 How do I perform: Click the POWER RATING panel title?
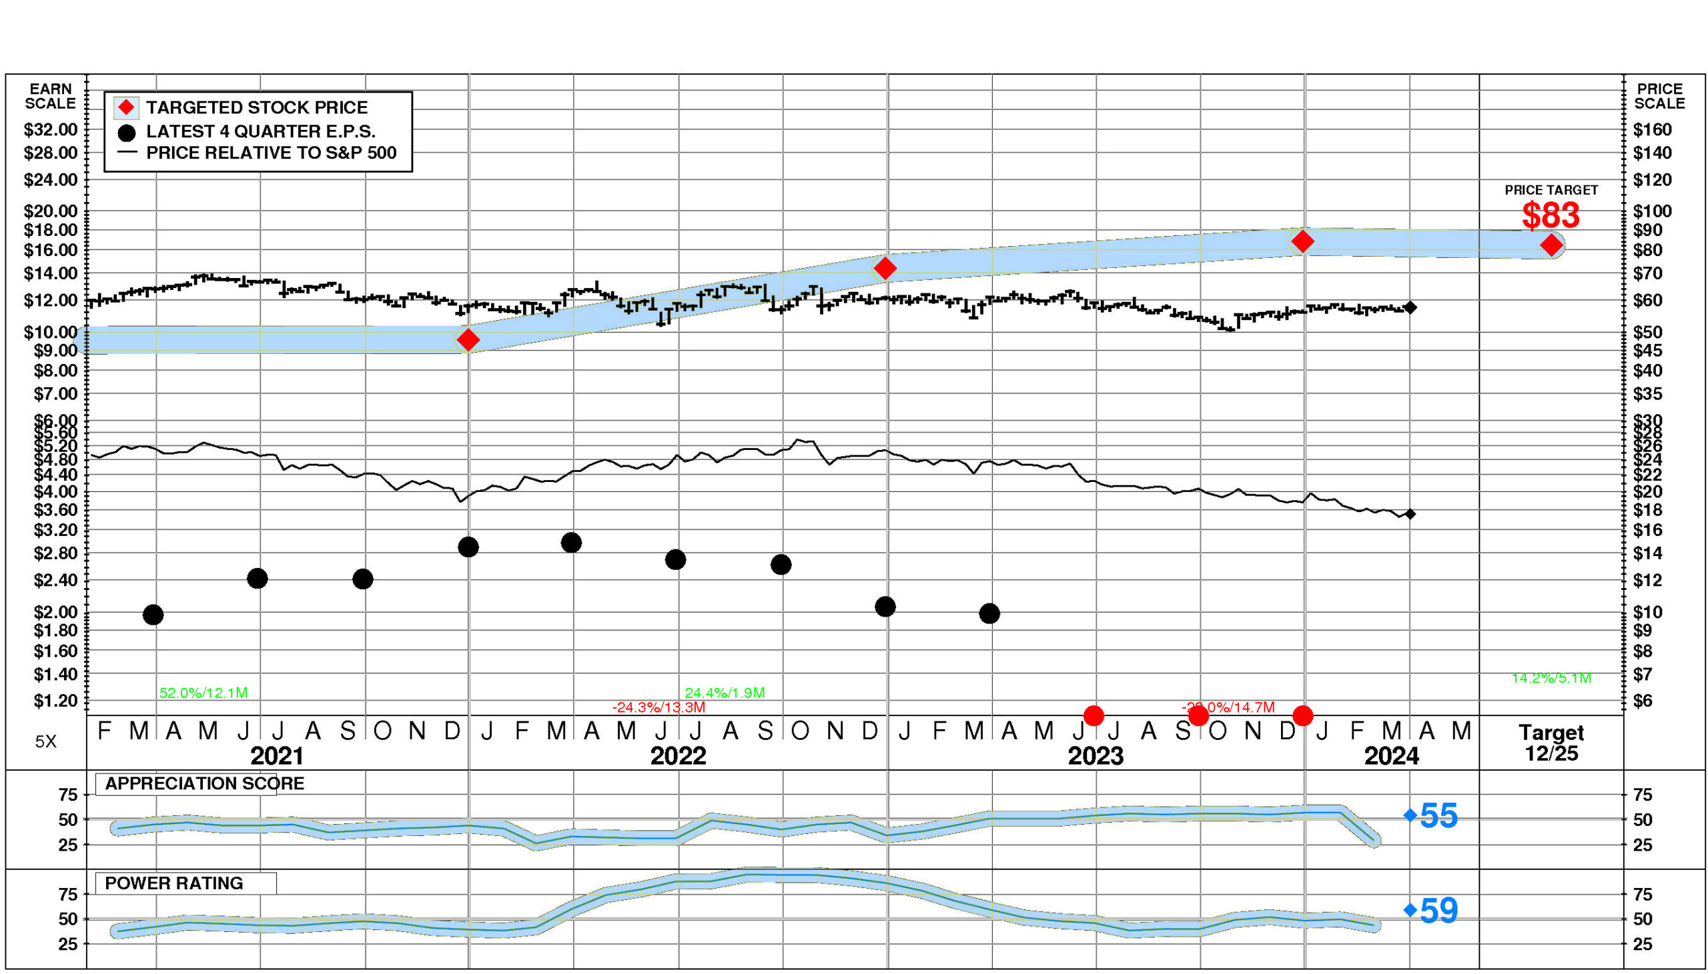[174, 883]
